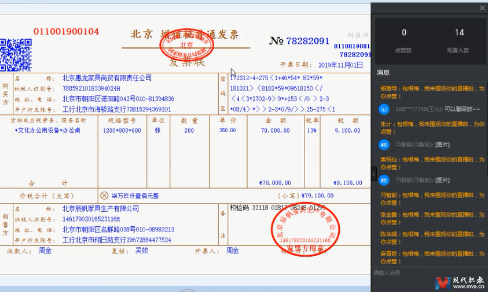Click invoice number 78282091
This screenshot has width=488, height=292.
coord(307,40)
